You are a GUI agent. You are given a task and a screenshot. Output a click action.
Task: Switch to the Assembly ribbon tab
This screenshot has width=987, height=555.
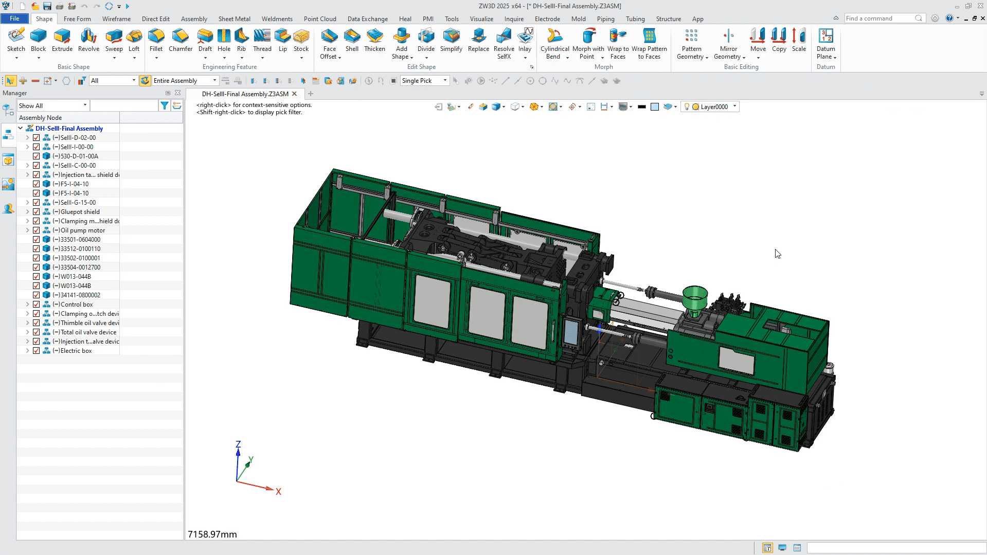(194, 19)
